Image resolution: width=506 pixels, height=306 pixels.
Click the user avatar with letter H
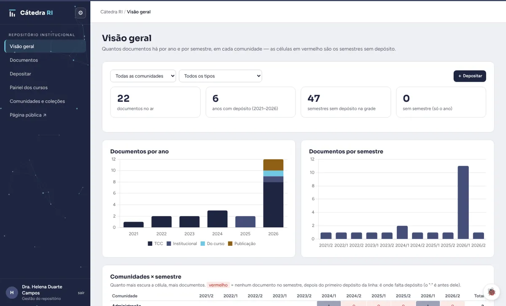[12, 293]
